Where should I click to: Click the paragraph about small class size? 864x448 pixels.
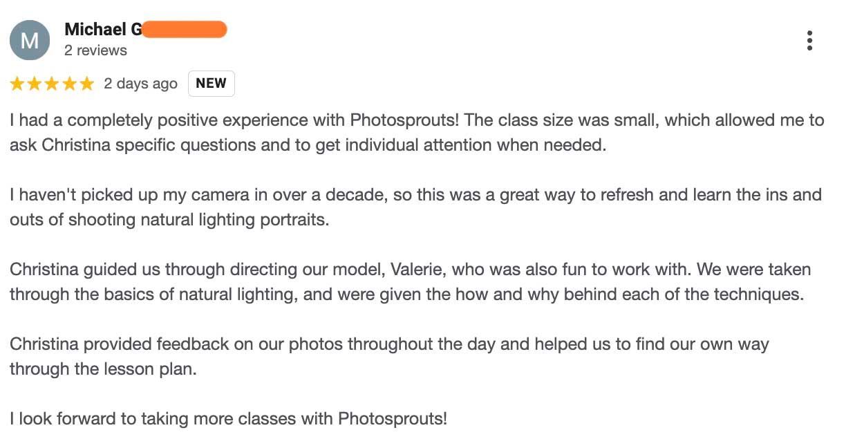[415, 133]
